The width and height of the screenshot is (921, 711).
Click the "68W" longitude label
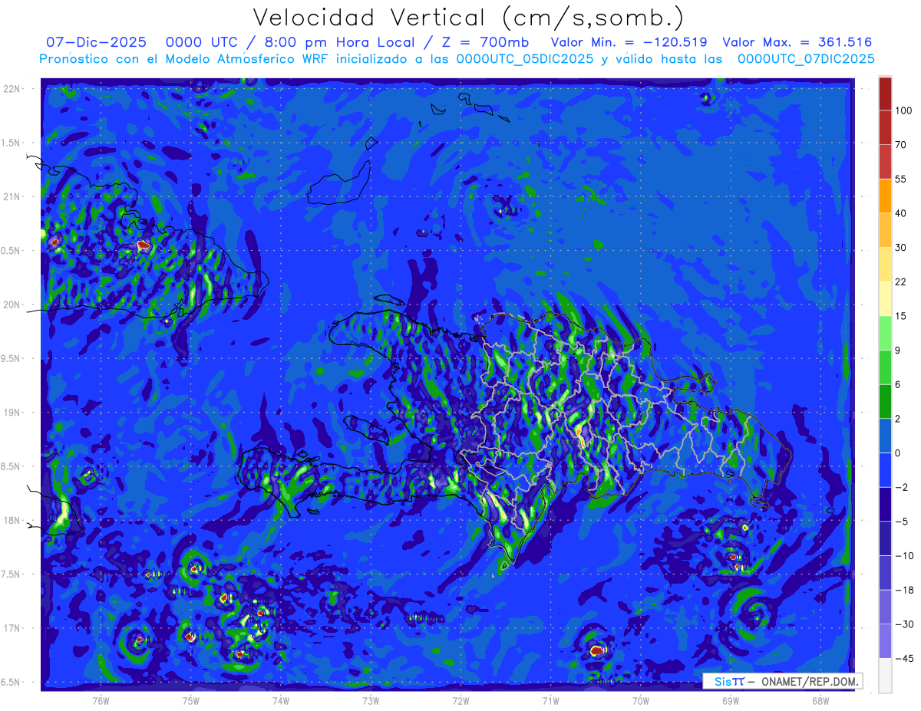(x=820, y=700)
